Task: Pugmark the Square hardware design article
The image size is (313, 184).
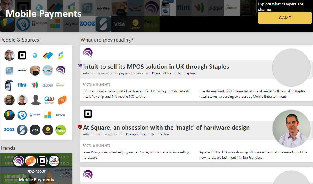Action: pyautogui.click(x=140, y=134)
